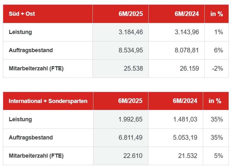Click the Leistung value 3.184,46
The height and width of the screenshot is (168, 233).
coord(130,32)
